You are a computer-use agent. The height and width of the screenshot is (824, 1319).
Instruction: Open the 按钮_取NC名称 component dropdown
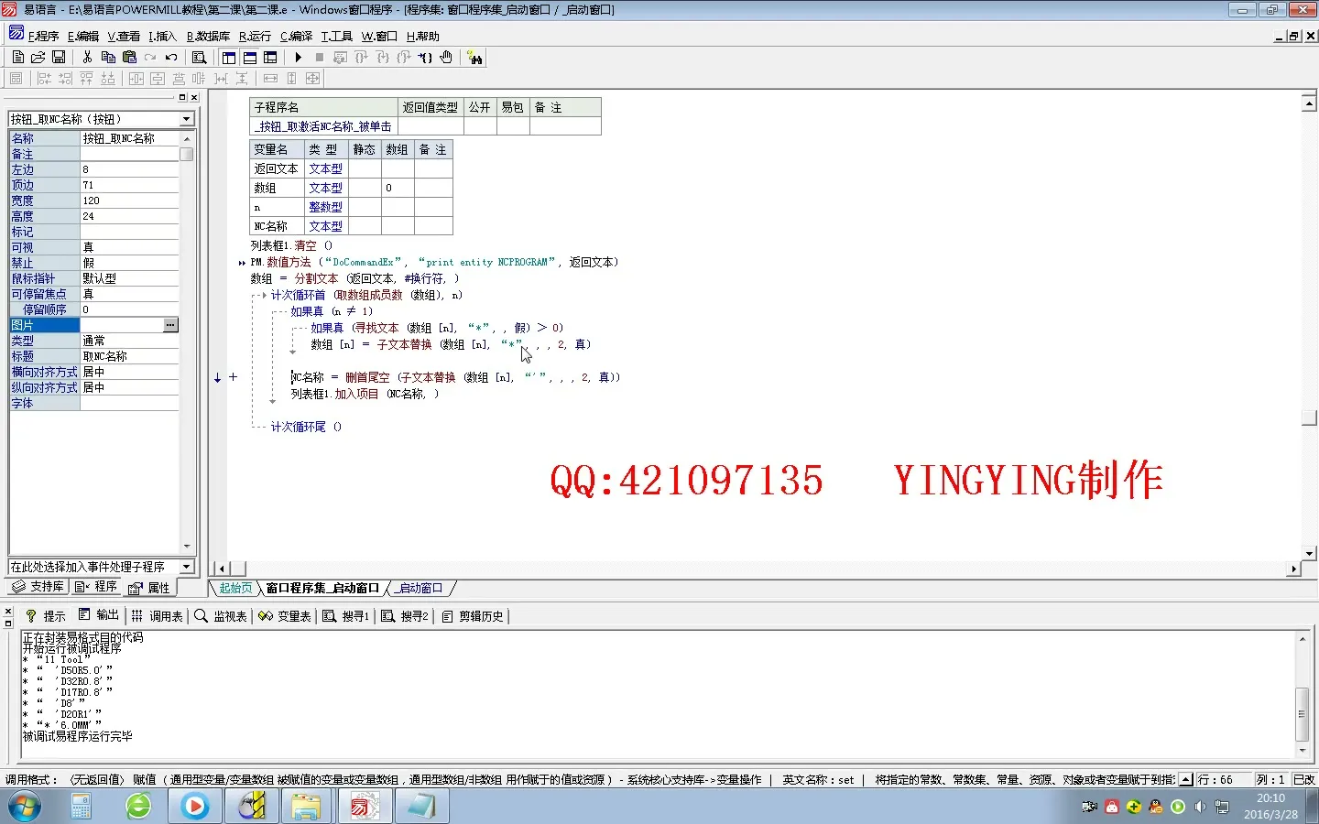[186, 119]
